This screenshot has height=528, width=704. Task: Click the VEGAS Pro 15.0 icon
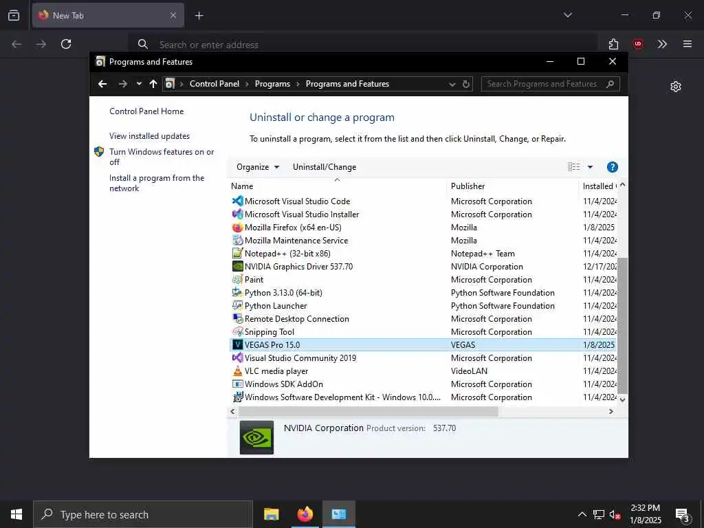pos(237,345)
